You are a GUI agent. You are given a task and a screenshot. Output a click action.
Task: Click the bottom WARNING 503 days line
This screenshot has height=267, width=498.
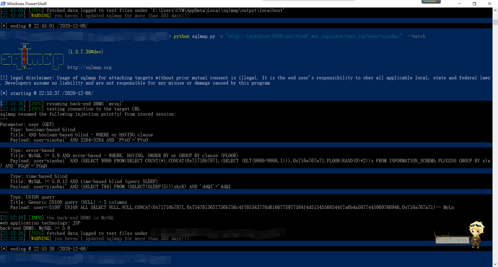tap(95, 238)
